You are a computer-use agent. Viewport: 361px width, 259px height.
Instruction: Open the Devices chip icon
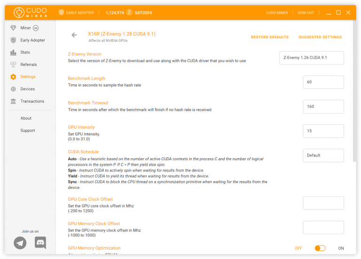(x=13, y=89)
